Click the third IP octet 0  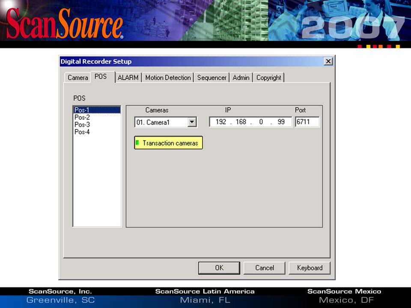click(261, 122)
